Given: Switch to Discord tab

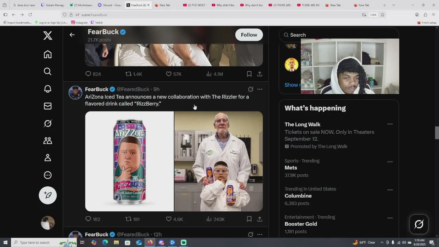Looking at the screenshot, I should click(x=109, y=5).
